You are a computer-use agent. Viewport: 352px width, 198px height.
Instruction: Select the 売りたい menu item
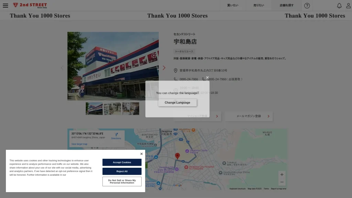(x=258, y=5)
